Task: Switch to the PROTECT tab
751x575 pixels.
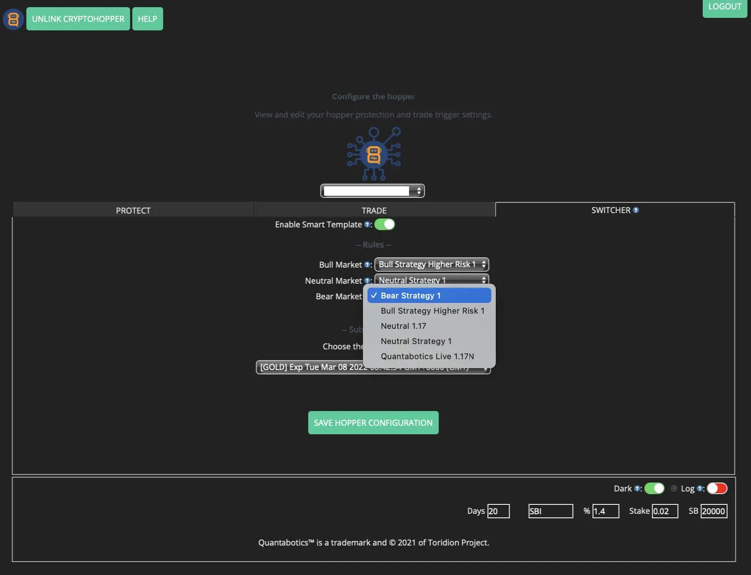Action: click(x=133, y=210)
